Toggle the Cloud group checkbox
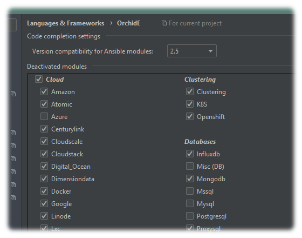302x238 pixels. point(39,79)
